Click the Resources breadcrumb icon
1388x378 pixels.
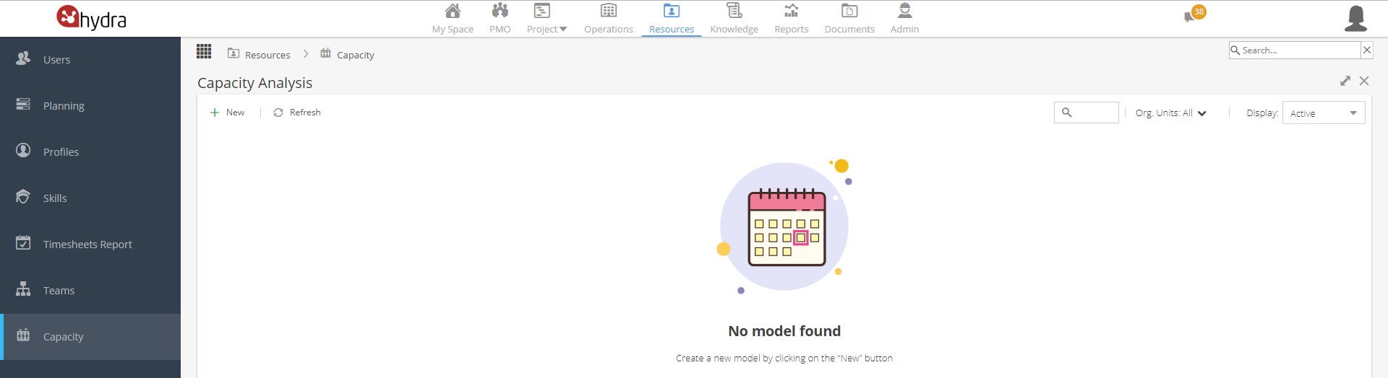tap(234, 53)
